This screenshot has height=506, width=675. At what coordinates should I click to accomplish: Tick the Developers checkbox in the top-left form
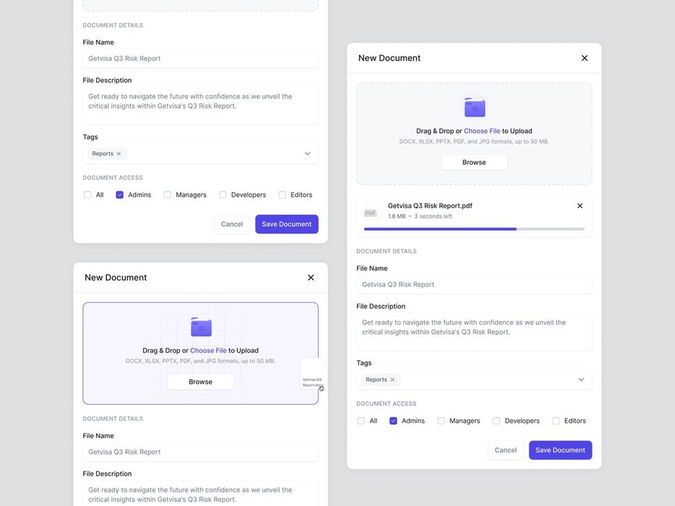[x=223, y=195]
